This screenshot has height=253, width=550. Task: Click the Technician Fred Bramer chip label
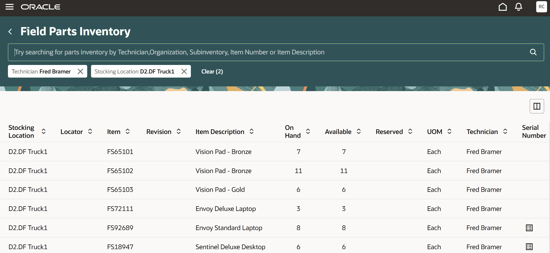point(41,71)
